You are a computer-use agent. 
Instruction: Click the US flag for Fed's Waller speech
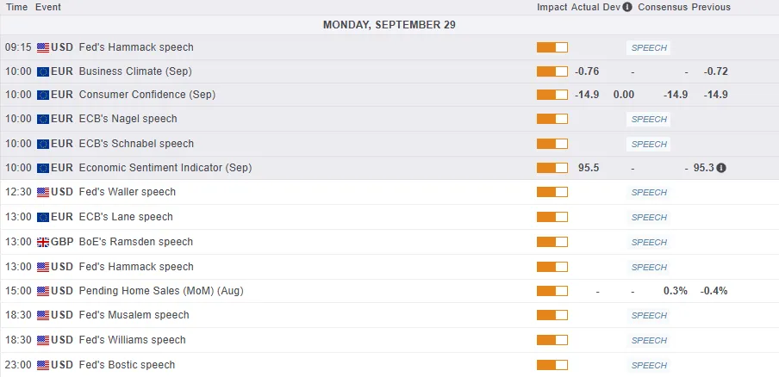coord(43,192)
